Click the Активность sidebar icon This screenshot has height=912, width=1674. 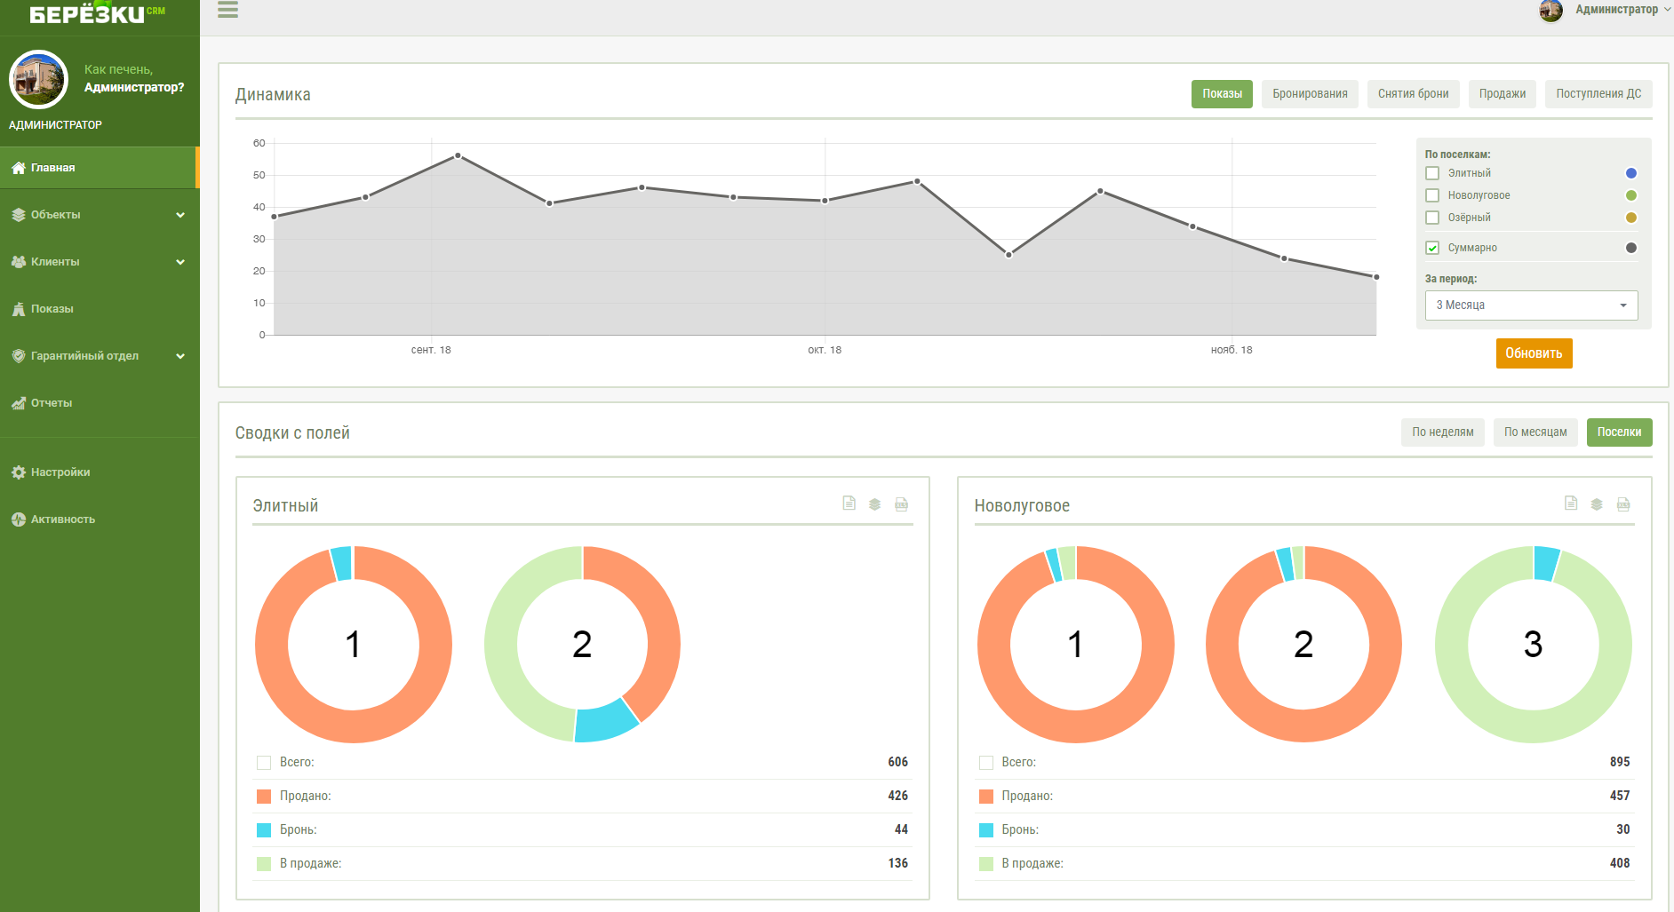(19, 519)
